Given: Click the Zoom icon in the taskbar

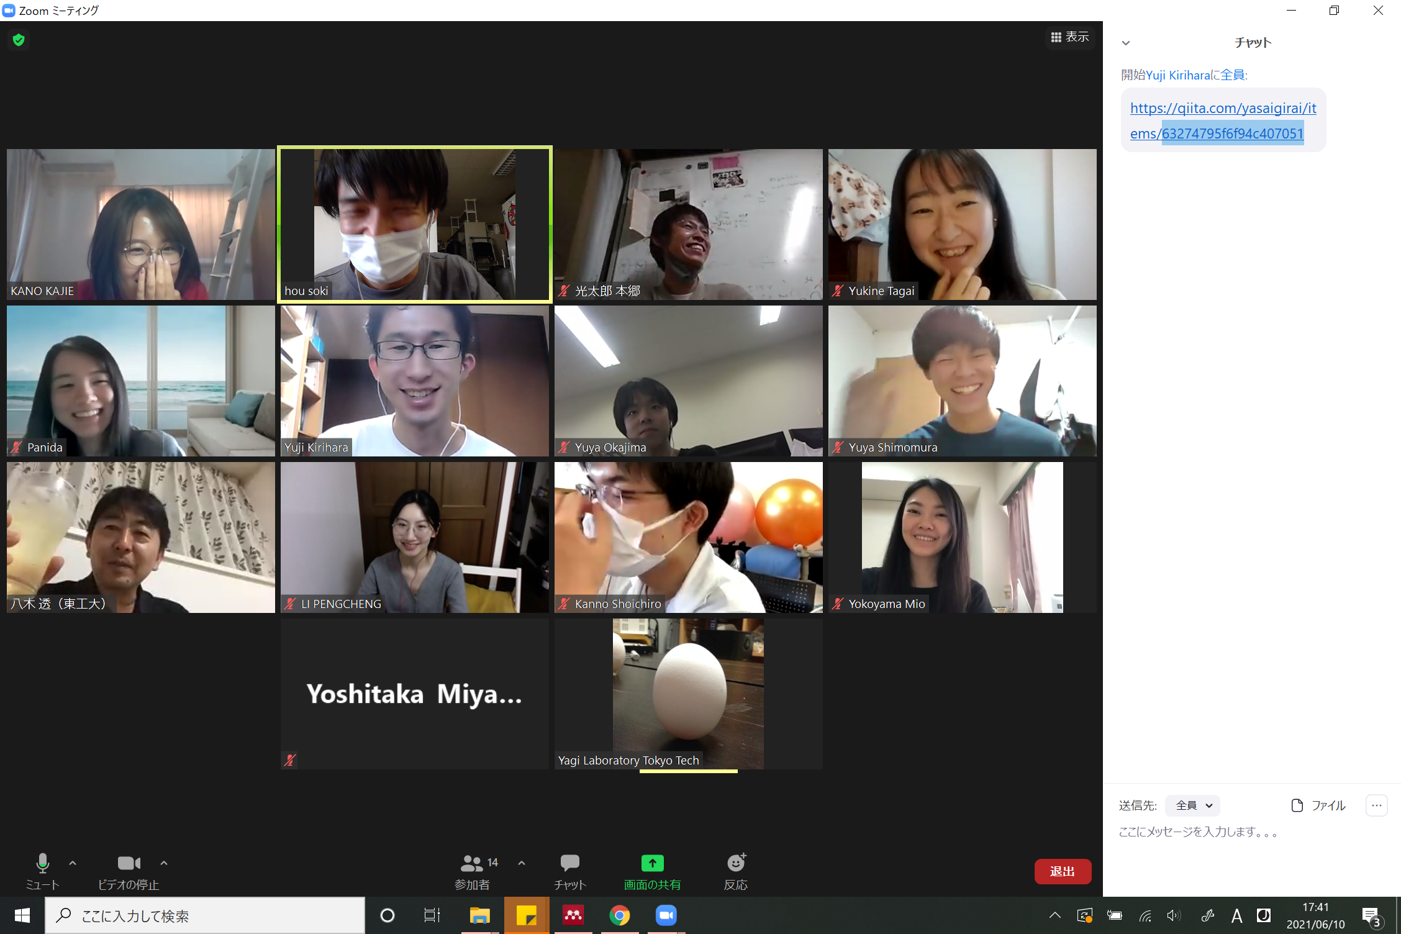Looking at the screenshot, I should pyautogui.click(x=666, y=915).
